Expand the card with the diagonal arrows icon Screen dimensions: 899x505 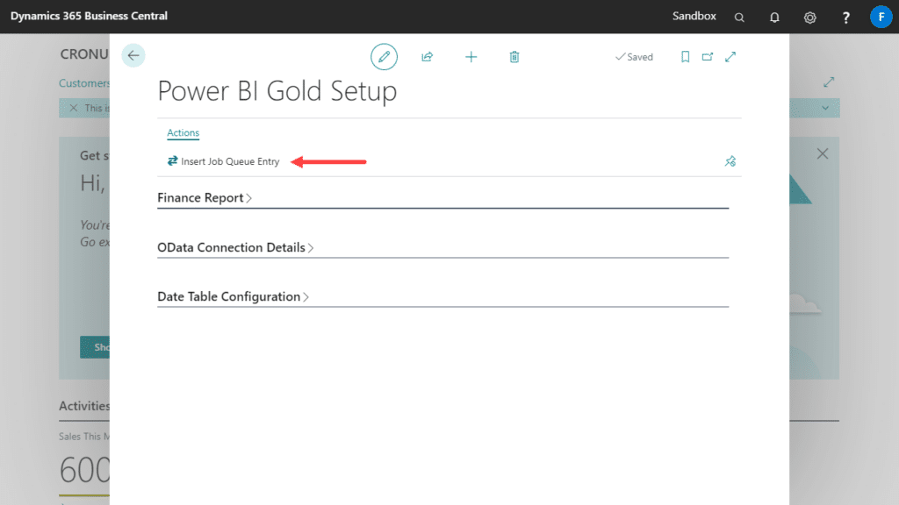tap(730, 56)
